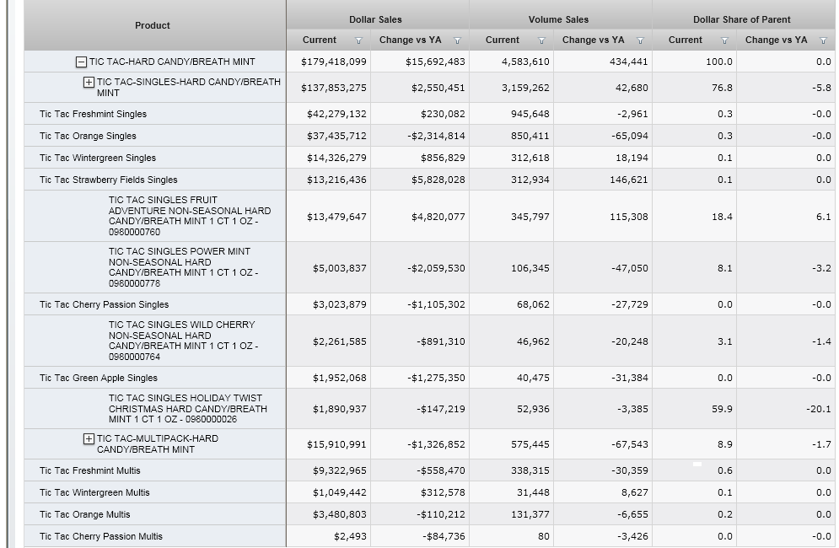This screenshot has height=548, width=839.
Task: Expand TIC TAC-MULTIPACK-HARD CANDY/BREATH MINT group
Action: pyautogui.click(x=89, y=439)
